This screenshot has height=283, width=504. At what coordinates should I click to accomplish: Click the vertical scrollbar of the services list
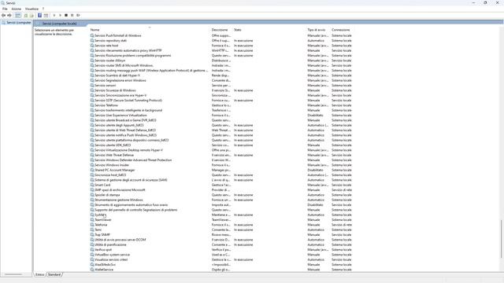click(x=501, y=239)
